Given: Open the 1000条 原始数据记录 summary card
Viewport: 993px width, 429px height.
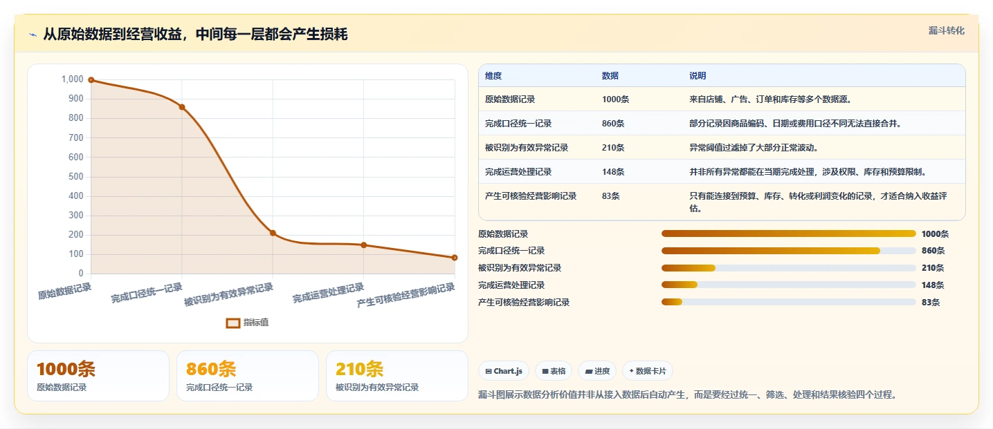Looking at the screenshot, I should point(98,376).
